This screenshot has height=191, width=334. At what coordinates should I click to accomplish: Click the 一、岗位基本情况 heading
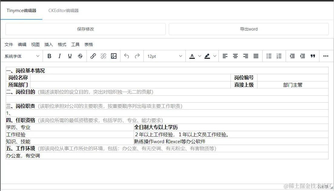(25, 71)
